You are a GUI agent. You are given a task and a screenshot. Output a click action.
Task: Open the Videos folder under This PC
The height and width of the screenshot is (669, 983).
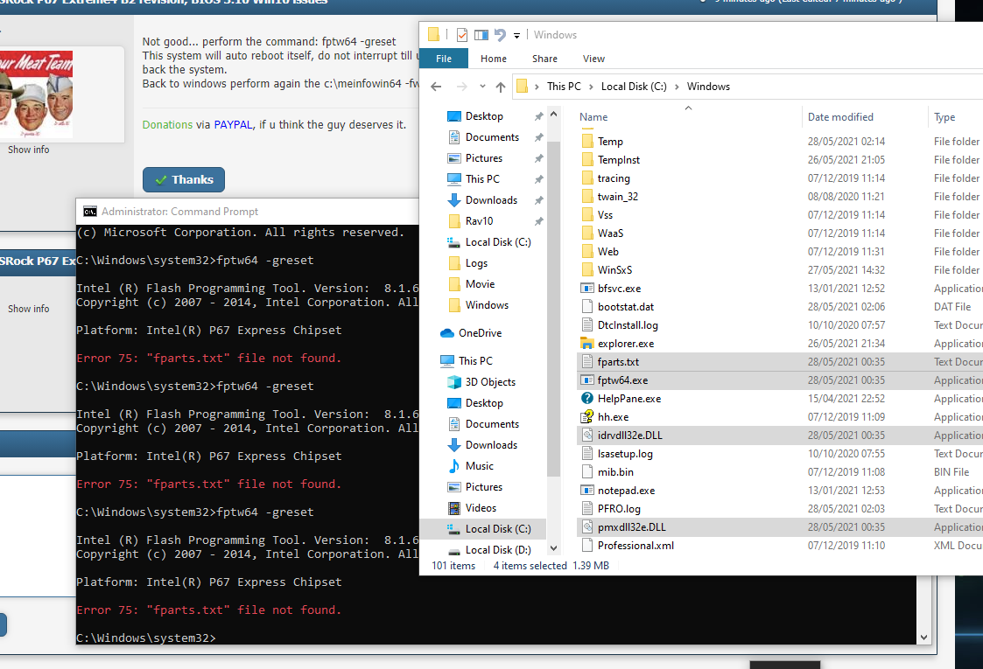481,508
